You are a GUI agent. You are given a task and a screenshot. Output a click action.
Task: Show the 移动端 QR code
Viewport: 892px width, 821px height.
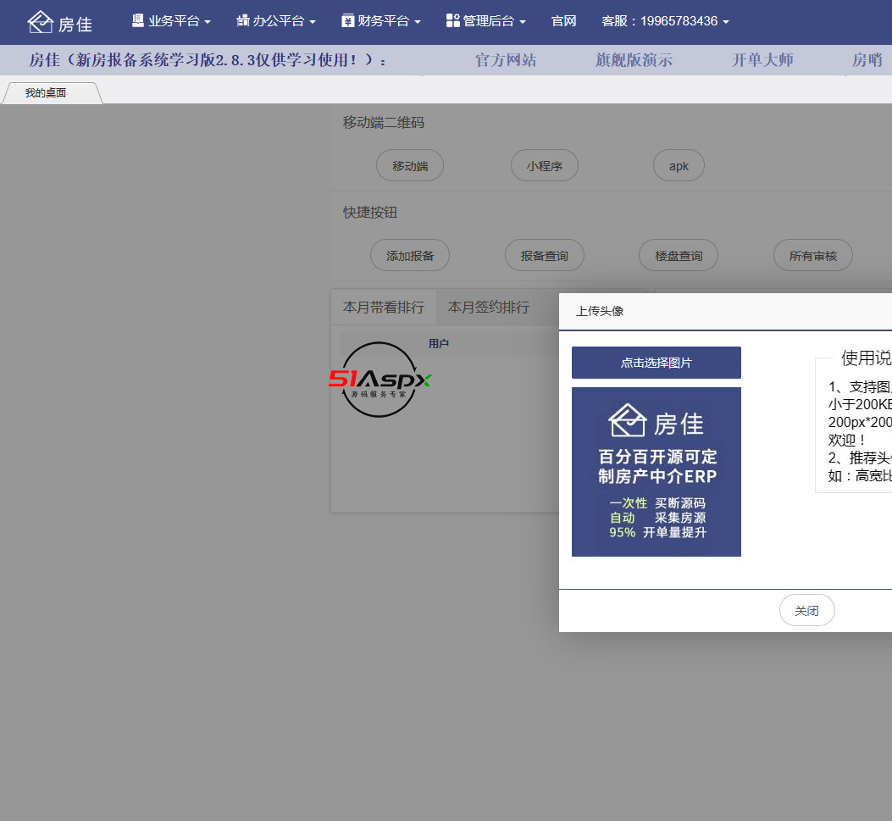tap(410, 165)
